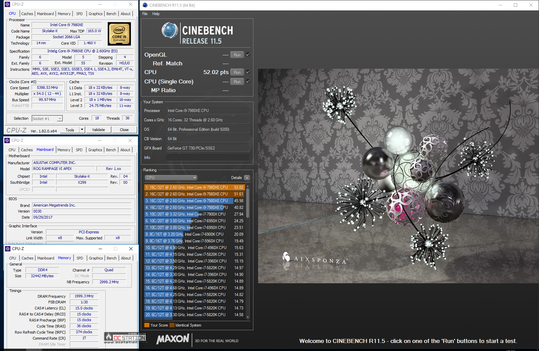
Task: Click the Close button in CPU-Z
Action: [124, 130]
